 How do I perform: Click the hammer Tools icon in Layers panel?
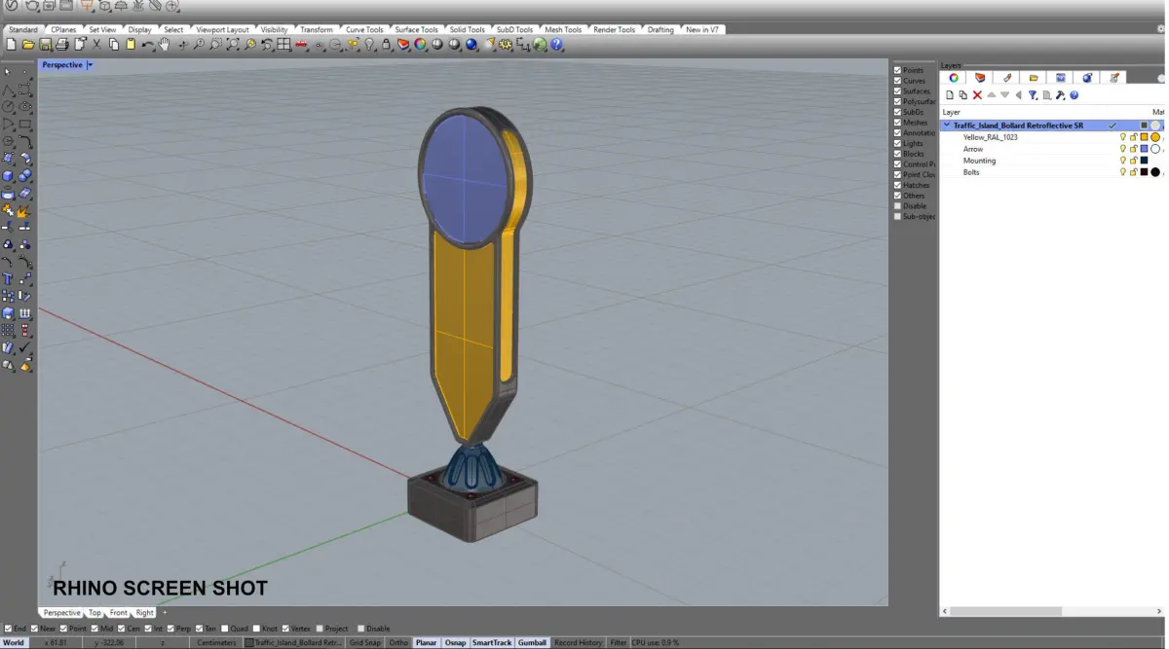(x=1060, y=95)
